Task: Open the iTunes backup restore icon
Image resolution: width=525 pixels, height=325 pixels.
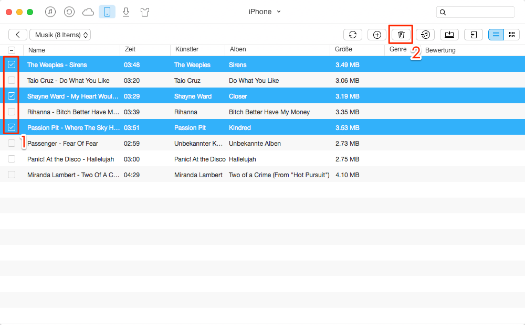Action: pyautogui.click(x=69, y=12)
